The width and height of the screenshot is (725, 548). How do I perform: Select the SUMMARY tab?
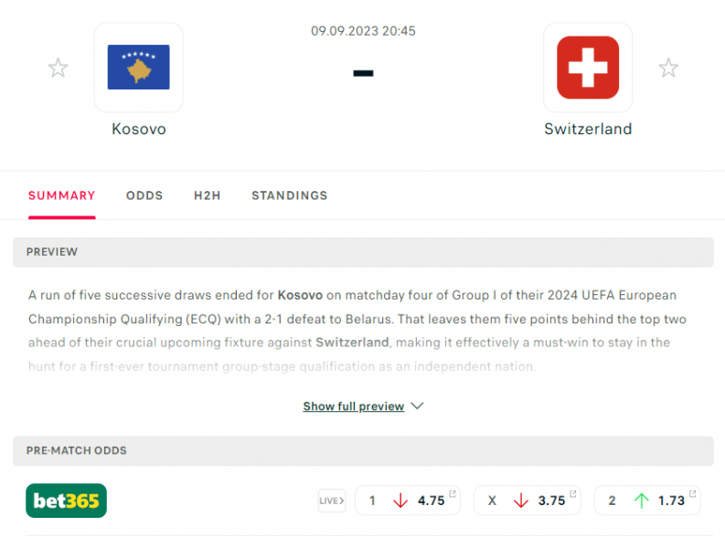[62, 195]
